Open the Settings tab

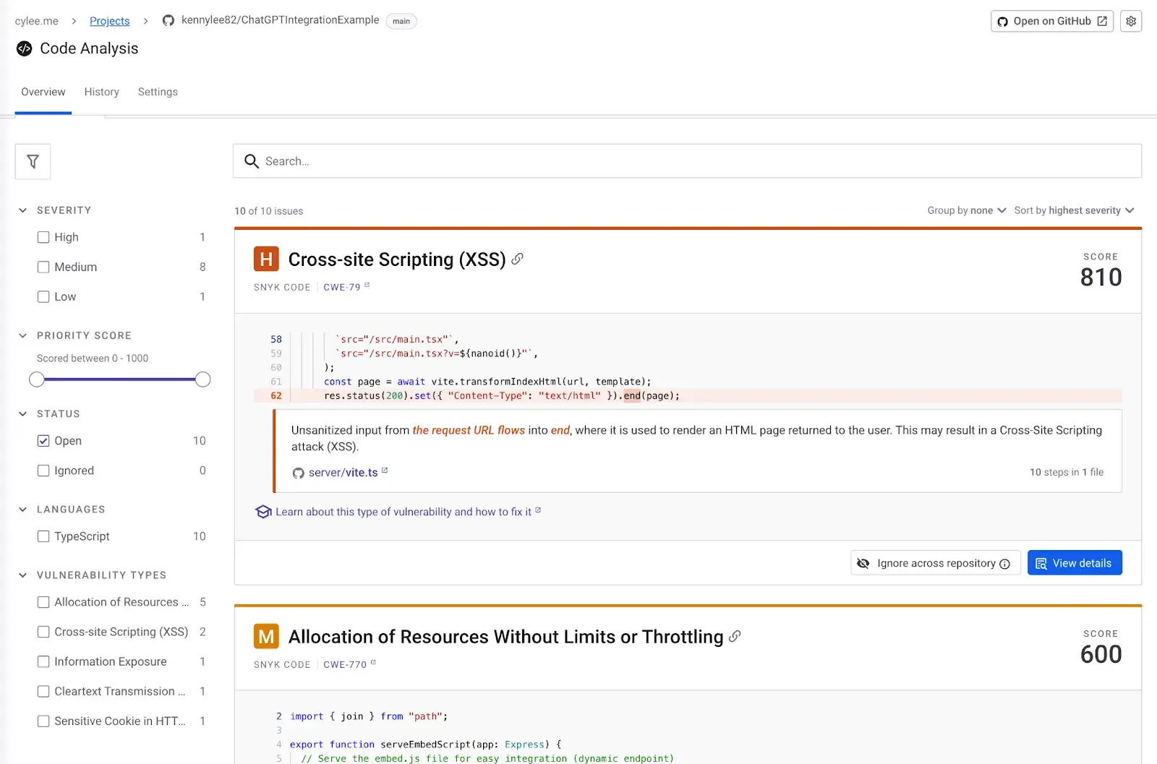click(x=158, y=92)
